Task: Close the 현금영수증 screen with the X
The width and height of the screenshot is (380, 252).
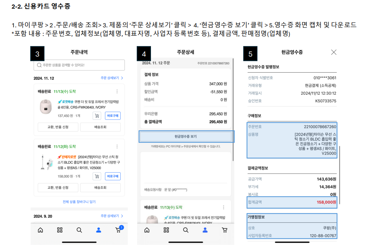Action: click(x=334, y=52)
